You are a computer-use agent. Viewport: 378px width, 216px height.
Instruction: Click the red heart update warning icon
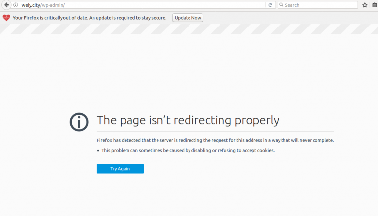point(6,18)
